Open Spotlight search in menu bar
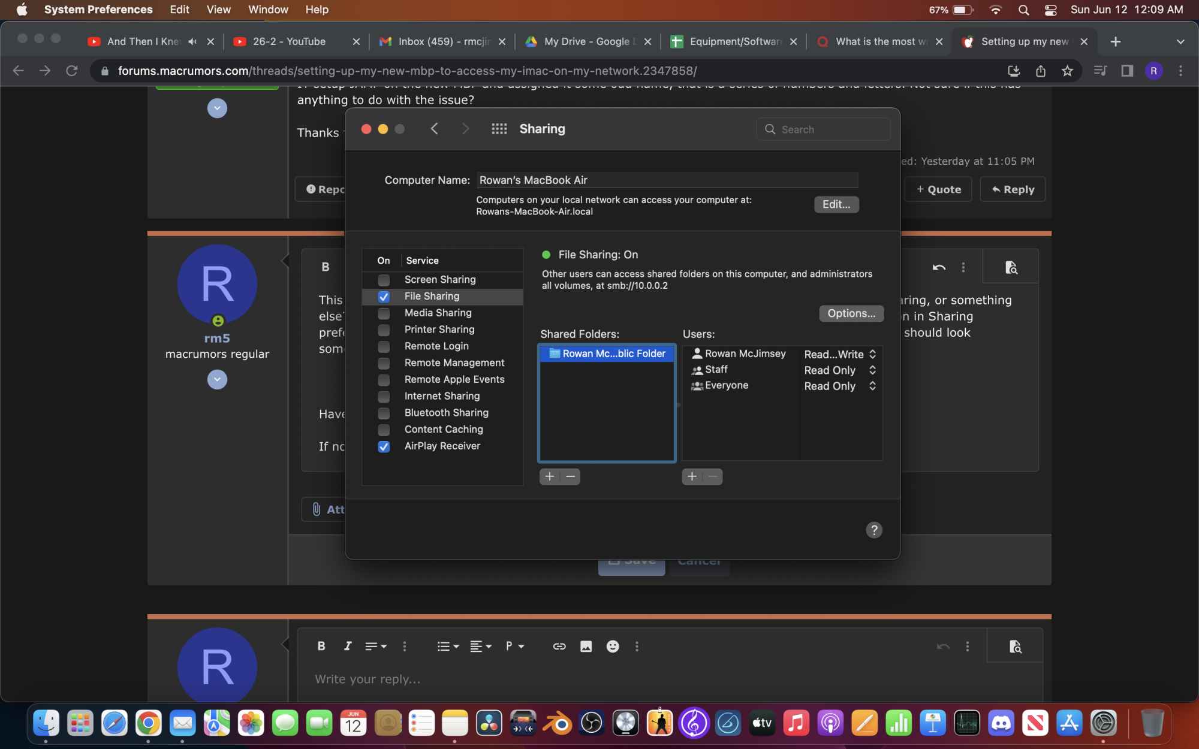The height and width of the screenshot is (749, 1199). pyautogui.click(x=1024, y=10)
